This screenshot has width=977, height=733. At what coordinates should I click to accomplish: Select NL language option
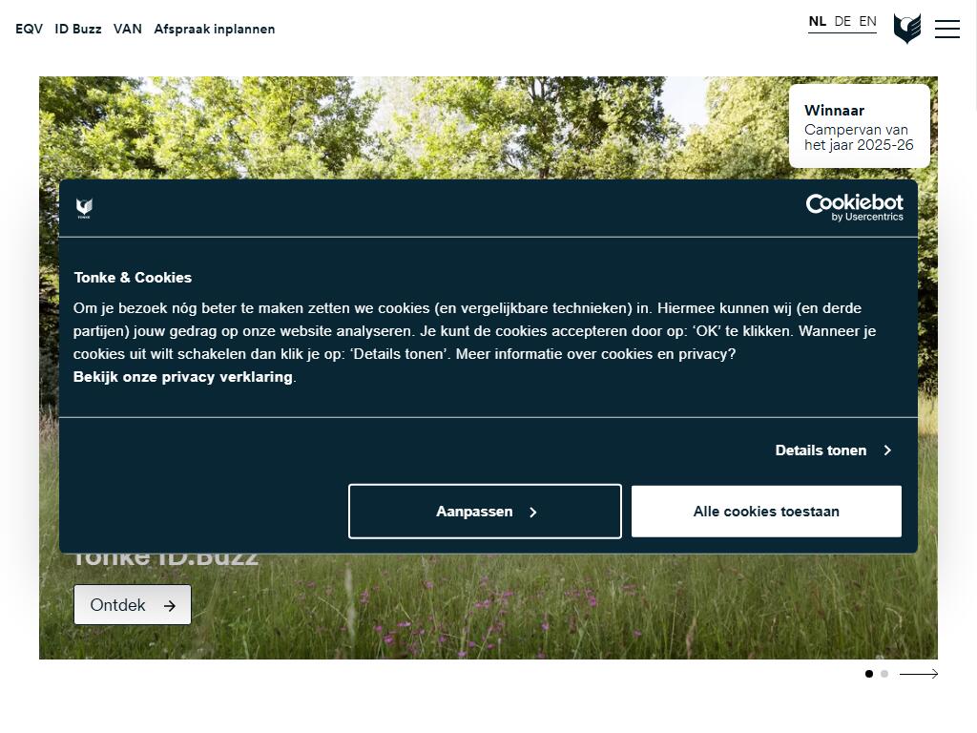tap(818, 21)
